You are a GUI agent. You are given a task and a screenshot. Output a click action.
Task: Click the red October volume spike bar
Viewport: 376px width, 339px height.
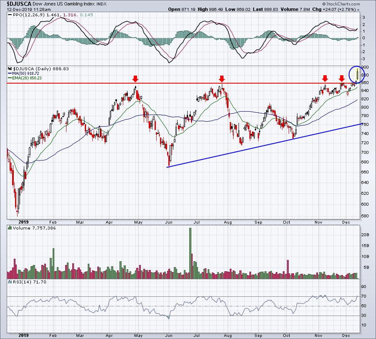(x=288, y=269)
